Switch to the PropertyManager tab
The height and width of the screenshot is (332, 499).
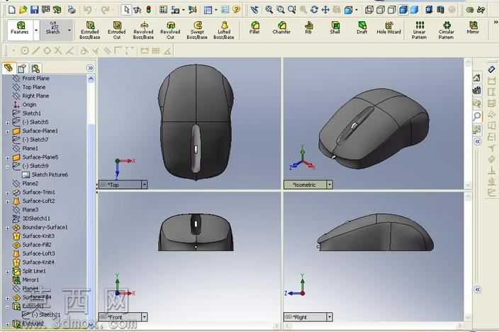coord(22,68)
